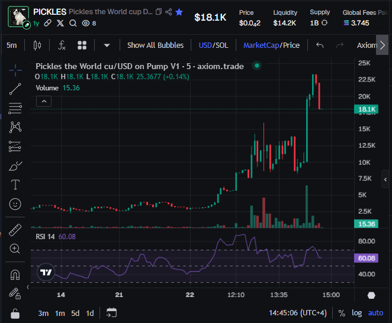Select the ruler measure tool

point(15,230)
